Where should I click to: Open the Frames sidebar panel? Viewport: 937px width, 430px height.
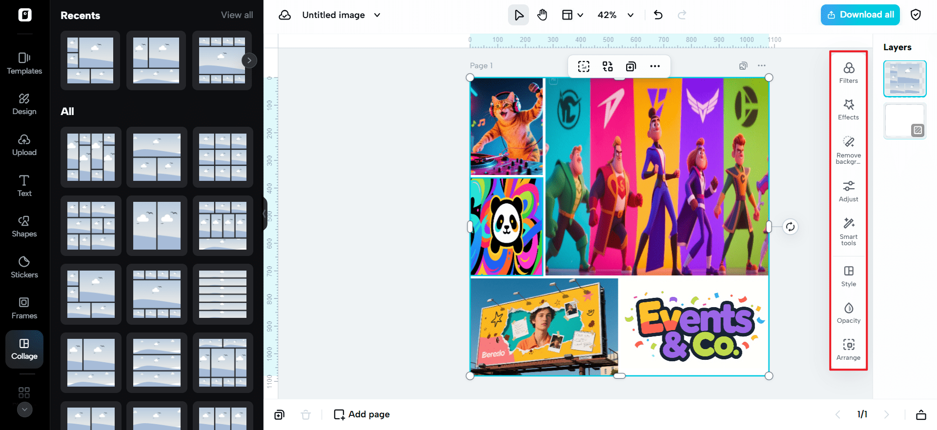click(x=24, y=308)
